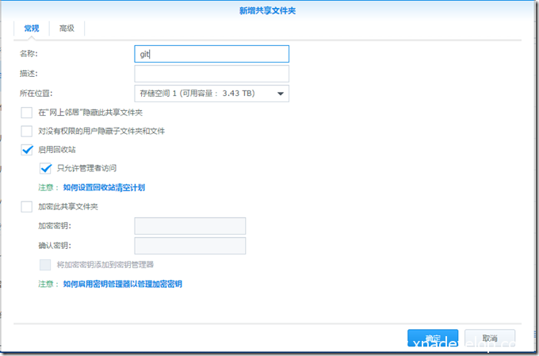Viewport: 539px width, 356px height.
Task: Click the 确认密钥 input field
Action: coord(190,246)
